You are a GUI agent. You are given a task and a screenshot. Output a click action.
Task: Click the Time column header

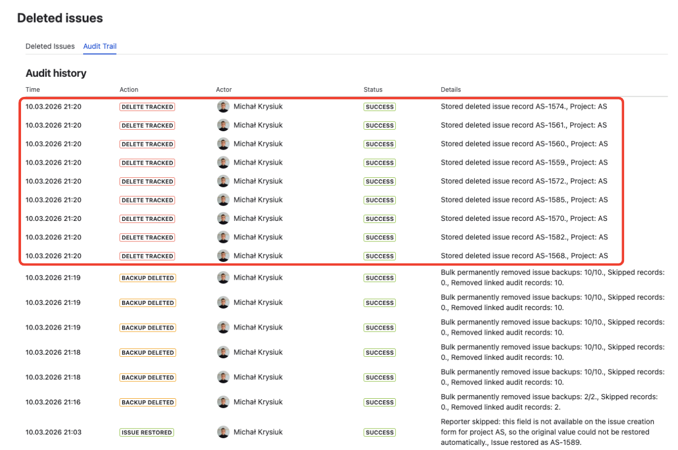tap(32, 89)
